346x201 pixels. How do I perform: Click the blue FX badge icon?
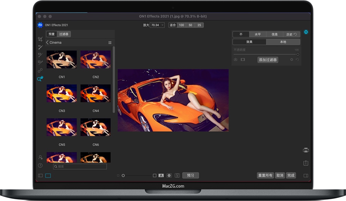click(40, 25)
